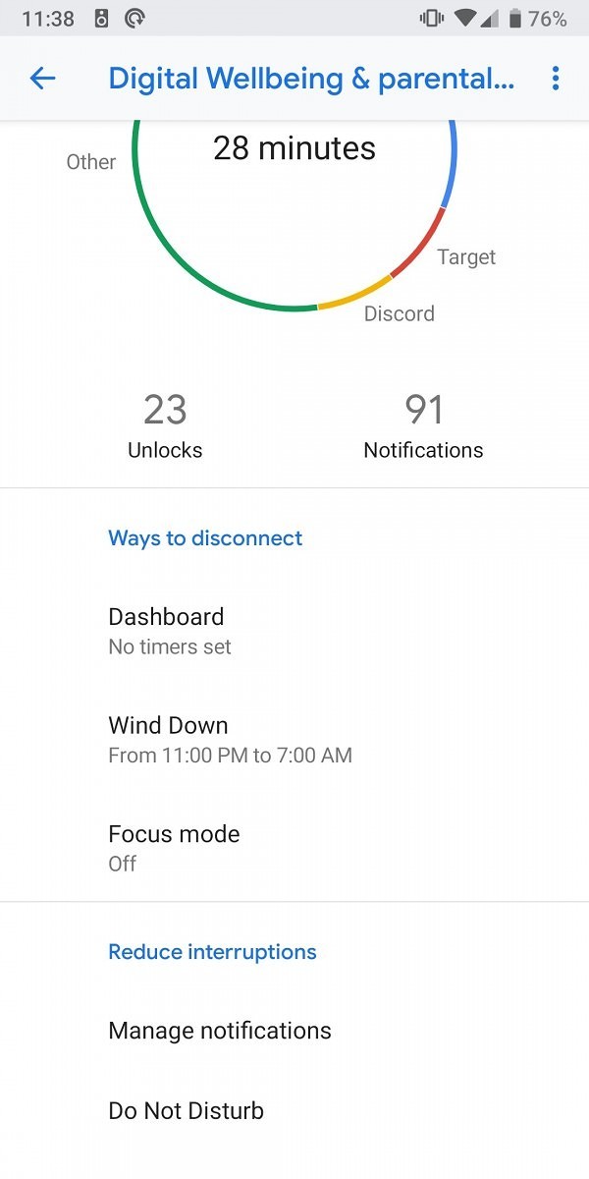This screenshot has height=1179, width=589.
Task: Open Wind Down schedule settings
Action: (x=294, y=739)
